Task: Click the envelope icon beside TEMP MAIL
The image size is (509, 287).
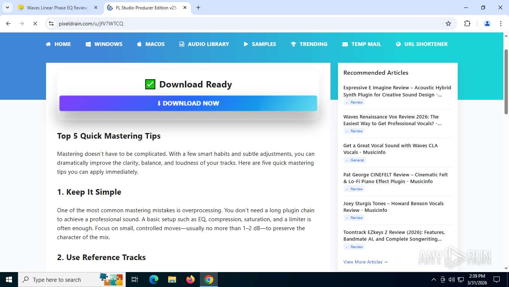Action: point(345,44)
